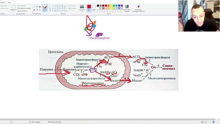
Task: Pick the yellow palette color
Action: pyautogui.click(x=111, y=6)
